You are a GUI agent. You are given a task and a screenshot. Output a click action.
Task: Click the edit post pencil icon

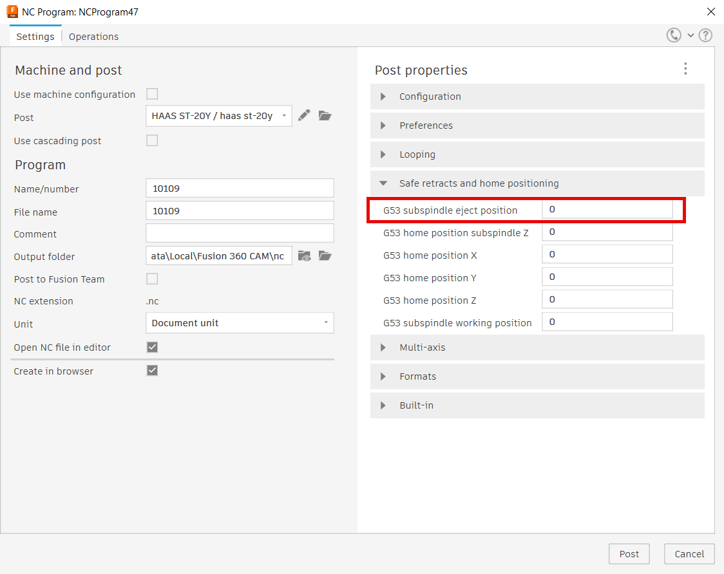[304, 116]
